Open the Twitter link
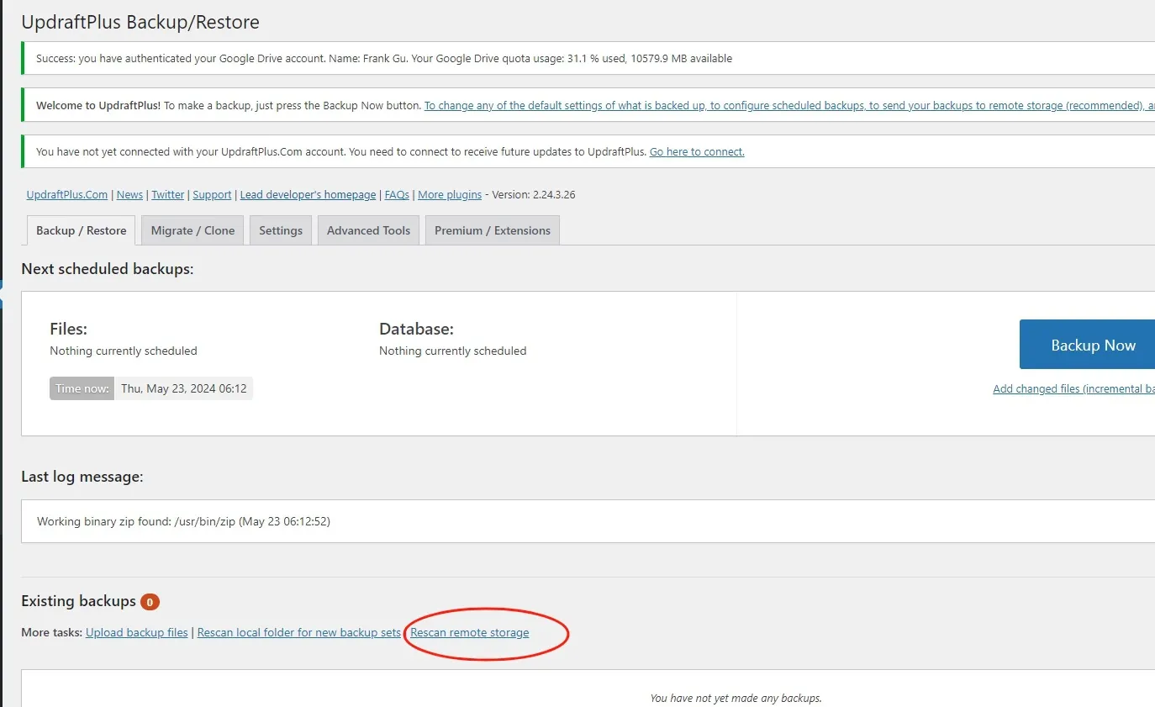Image resolution: width=1155 pixels, height=707 pixels. coord(168,194)
